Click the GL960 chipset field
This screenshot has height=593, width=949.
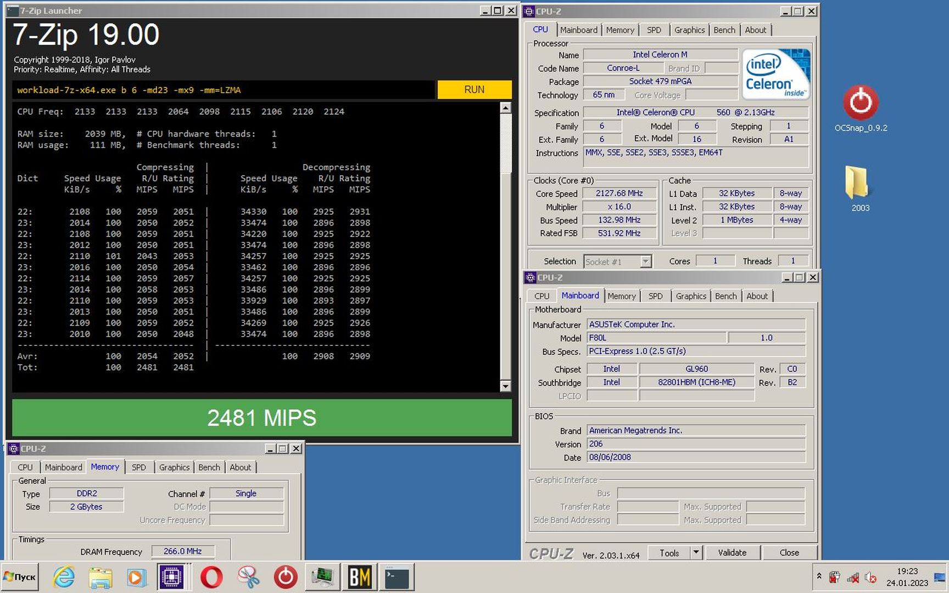tap(696, 369)
